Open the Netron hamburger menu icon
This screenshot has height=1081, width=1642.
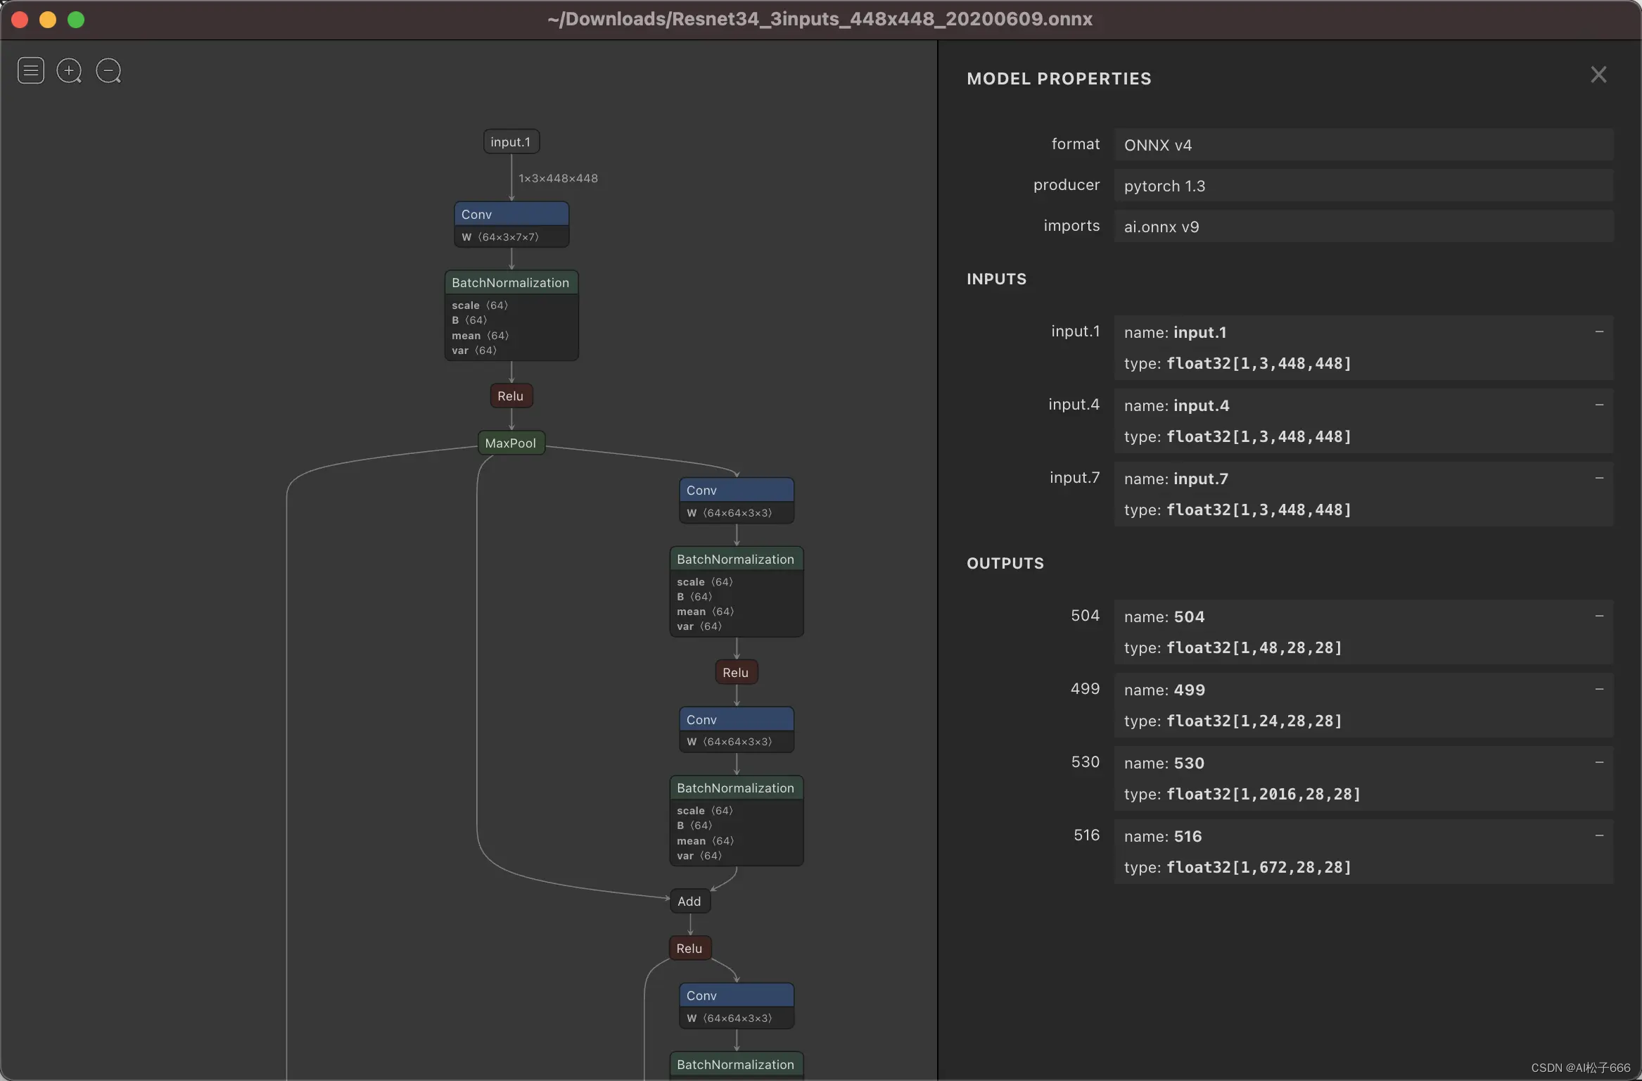click(31, 70)
